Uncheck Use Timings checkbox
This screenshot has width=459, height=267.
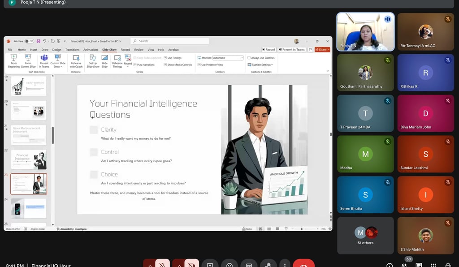165,58
